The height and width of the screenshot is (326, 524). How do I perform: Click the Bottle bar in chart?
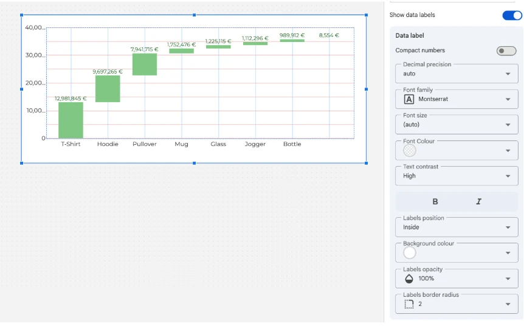(292, 41)
